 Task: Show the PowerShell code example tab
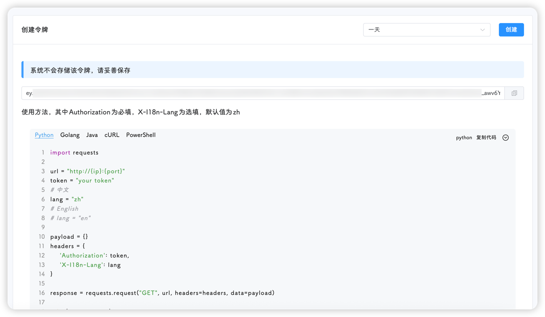pos(141,135)
